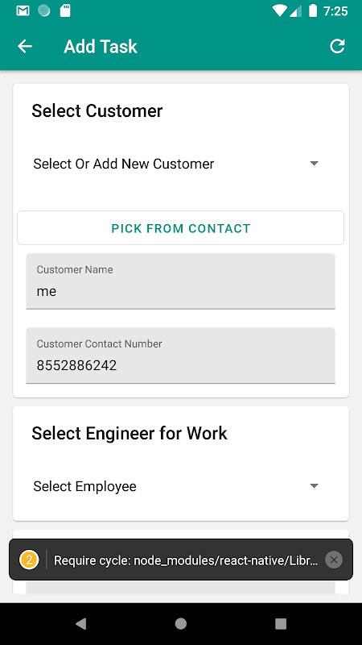Tap the back arrow in header

click(x=25, y=47)
